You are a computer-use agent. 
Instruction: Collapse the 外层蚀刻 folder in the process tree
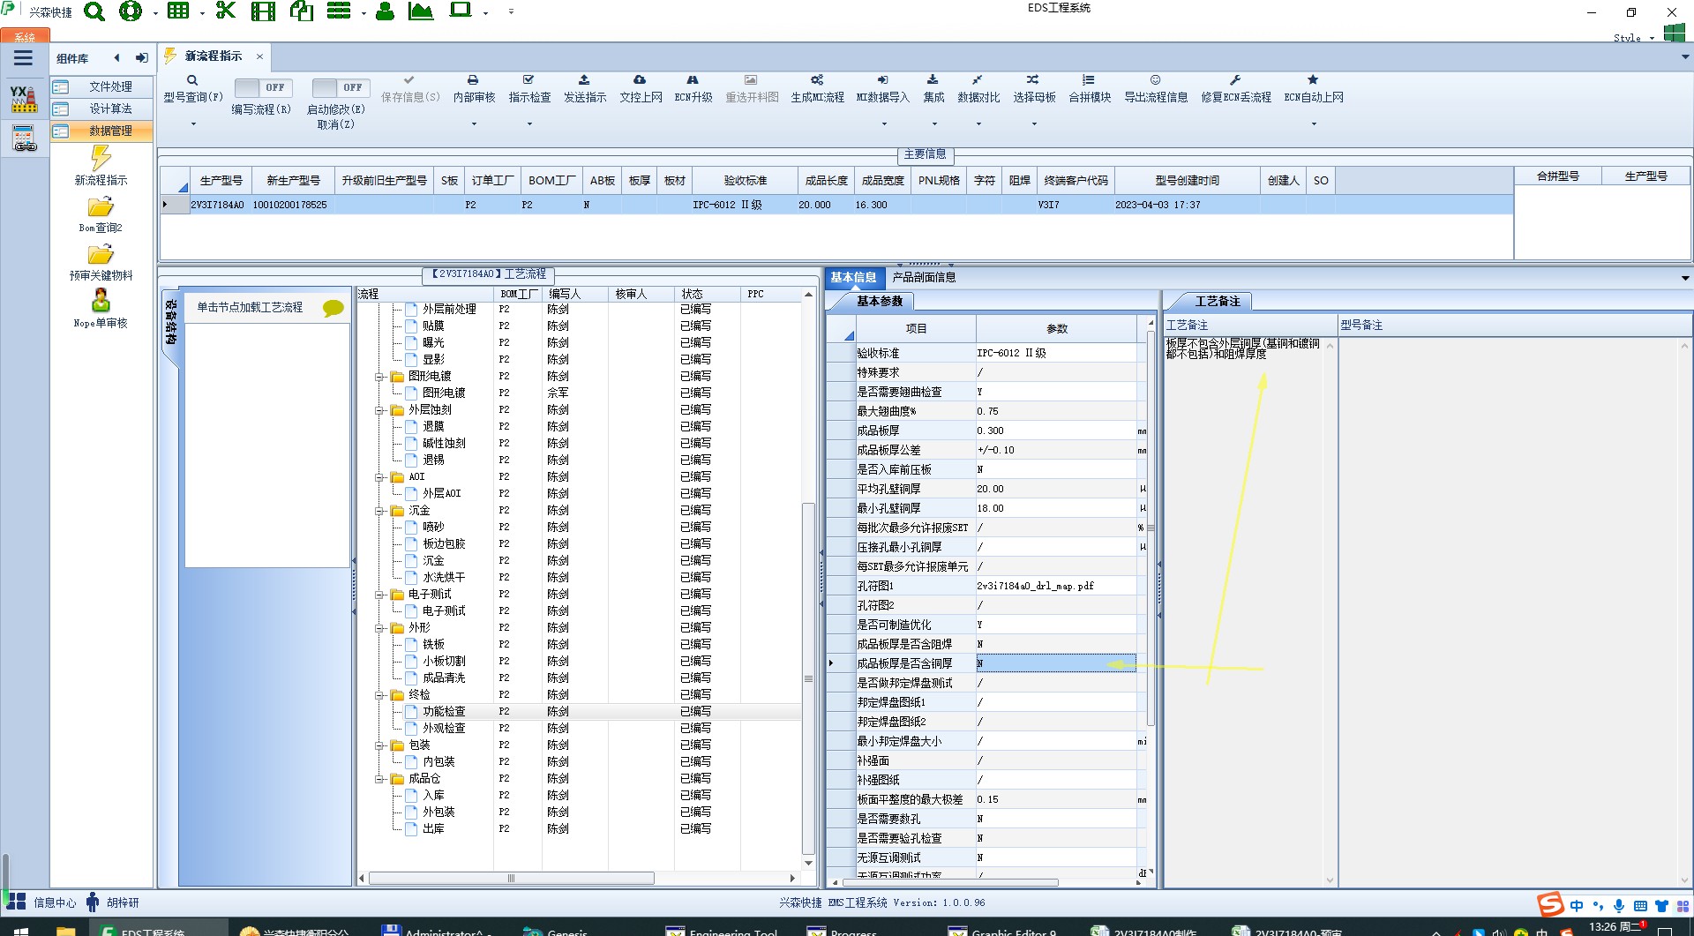click(379, 410)
